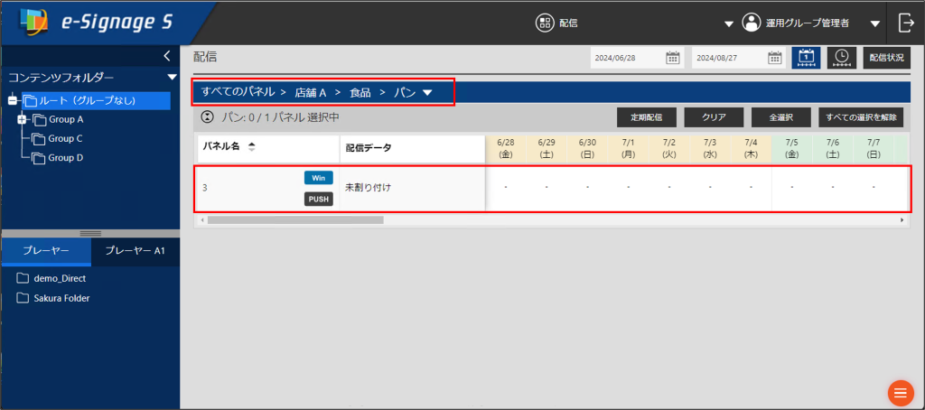The height and width of the screenshot is (410, 925).
Task: Click the 6/29 (土) date column header
Action: pyautogui.click(x=547, y=149)
